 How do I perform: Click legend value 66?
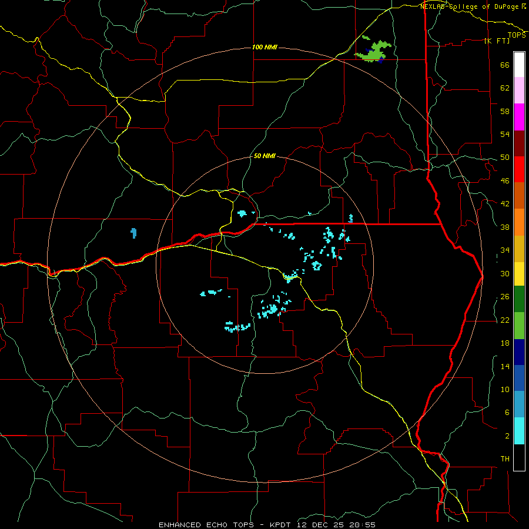(505, 65)
